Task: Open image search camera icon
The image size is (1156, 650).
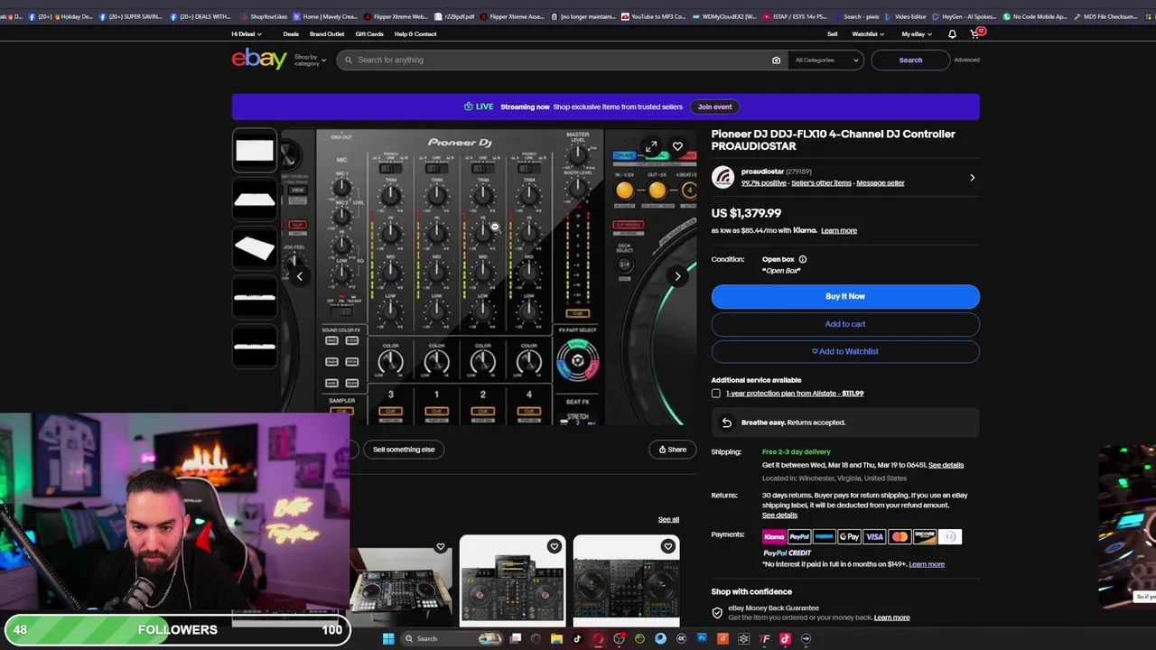Action: (776, 60)
